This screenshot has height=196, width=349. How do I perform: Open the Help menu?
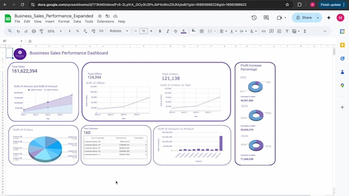coord(122,21)
